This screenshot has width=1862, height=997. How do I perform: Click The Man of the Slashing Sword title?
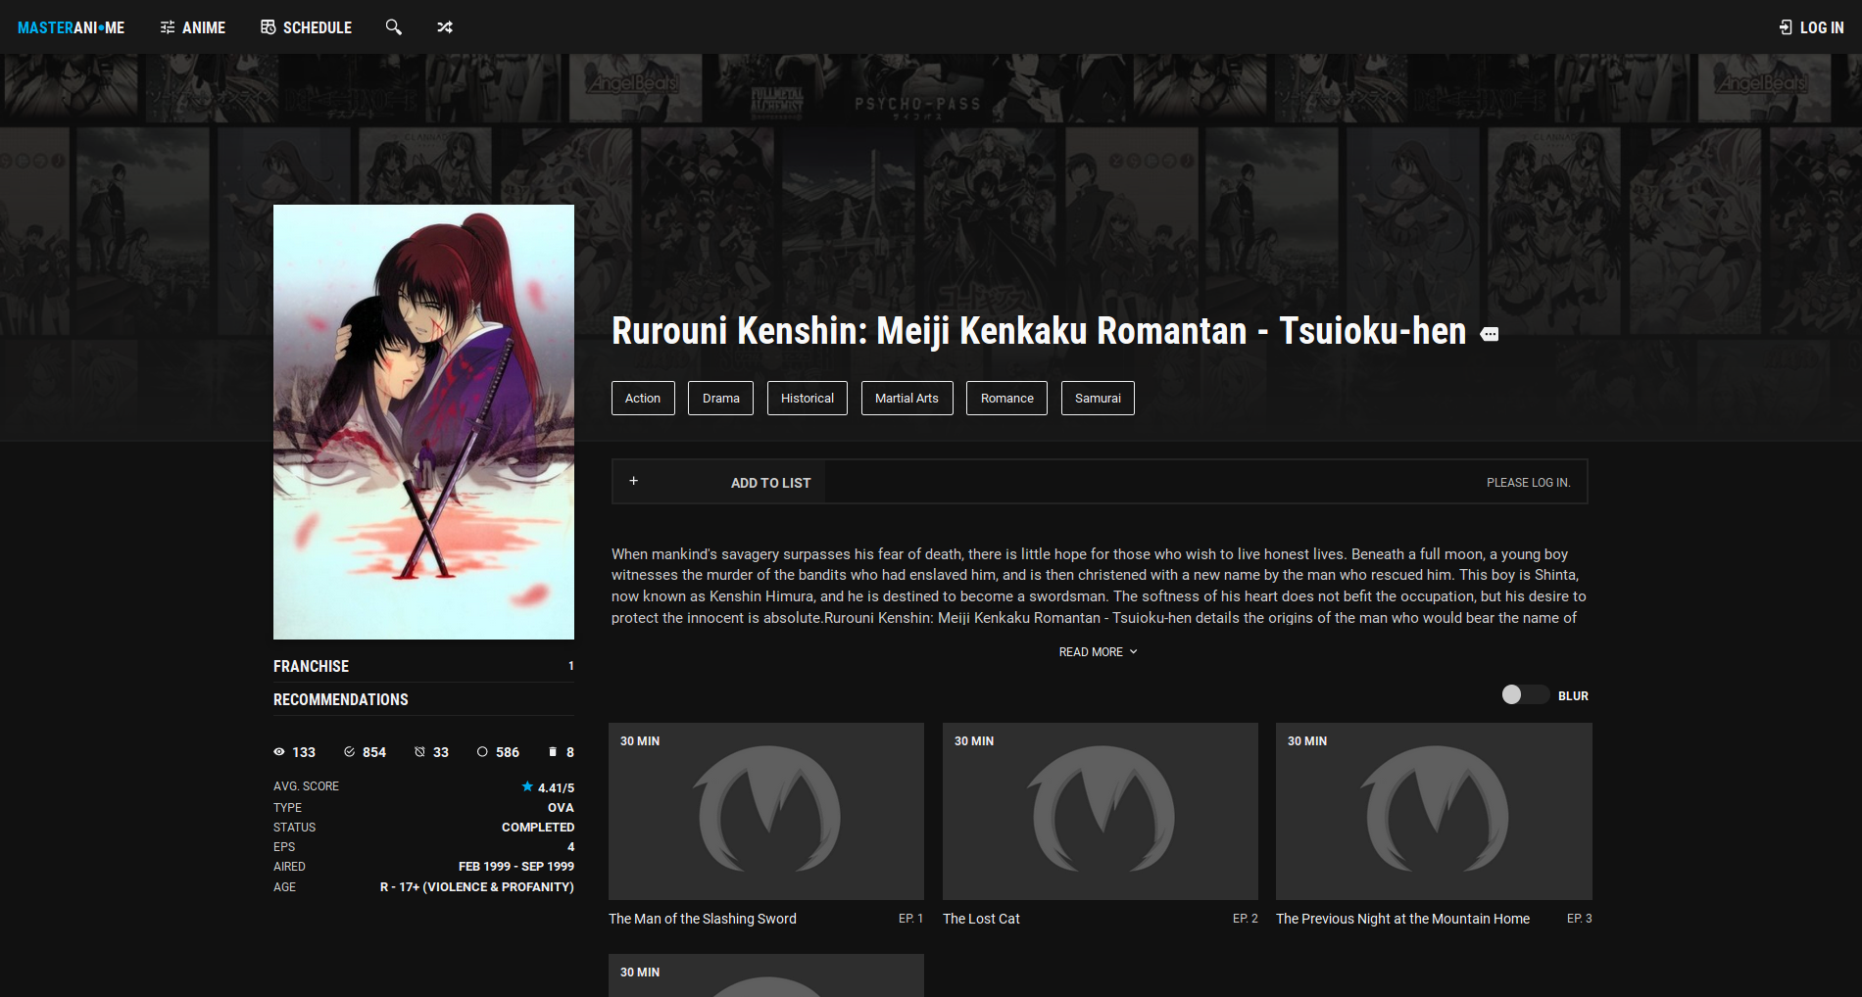tap(703, 919)
